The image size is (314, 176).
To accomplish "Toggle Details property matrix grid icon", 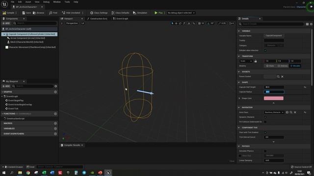I will pos(307,24).
